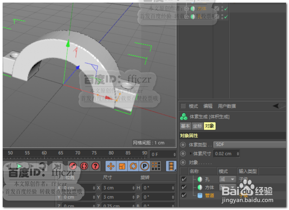Expand 方体 tree node in object manager

[x=186, y=8]
